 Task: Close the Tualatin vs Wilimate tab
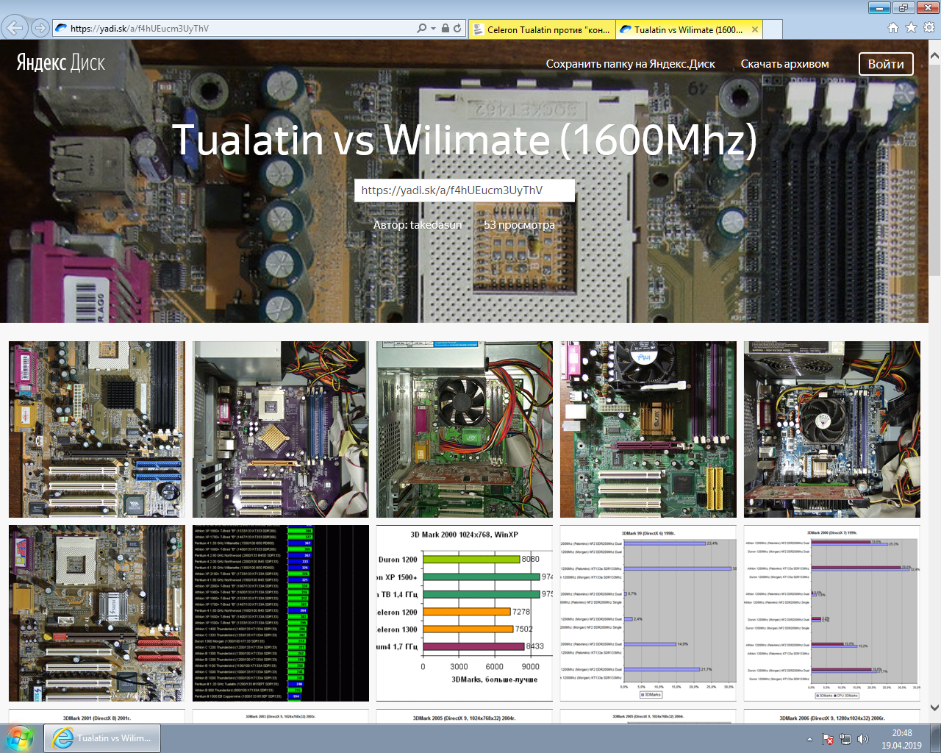[754, 29]
